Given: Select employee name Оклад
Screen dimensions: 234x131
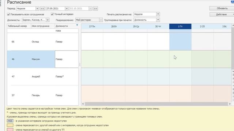Looking at the screenshot, I should pyautogui.click(x=35, y=42).
